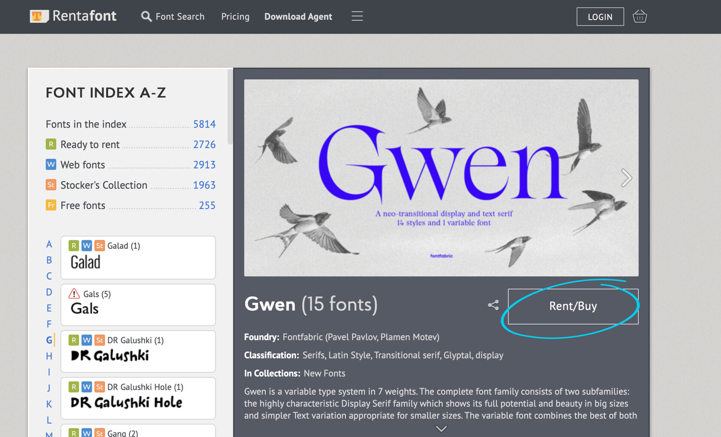Click the orange St Stocker's Collection icon
The image size is (721, 437).
point(51,185)
